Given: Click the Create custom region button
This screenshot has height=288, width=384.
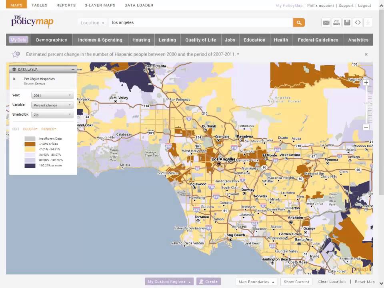Looking at the screenshot, I should [209, 282].
